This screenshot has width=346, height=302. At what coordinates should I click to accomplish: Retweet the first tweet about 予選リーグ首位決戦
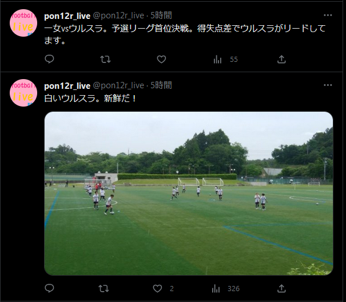click(x=105, y=59)
